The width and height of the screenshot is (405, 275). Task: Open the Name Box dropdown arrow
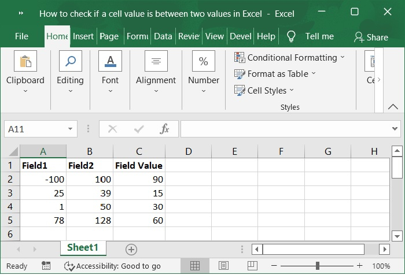point(71,129)
